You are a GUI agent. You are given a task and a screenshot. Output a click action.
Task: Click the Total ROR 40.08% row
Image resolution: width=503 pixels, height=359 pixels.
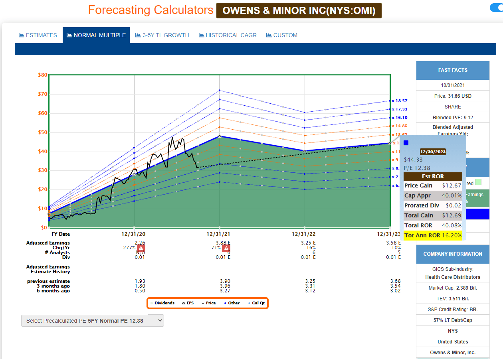(433, 225)
